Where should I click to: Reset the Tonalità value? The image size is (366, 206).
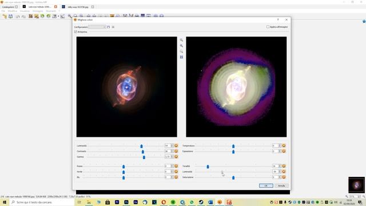[284, 166]
